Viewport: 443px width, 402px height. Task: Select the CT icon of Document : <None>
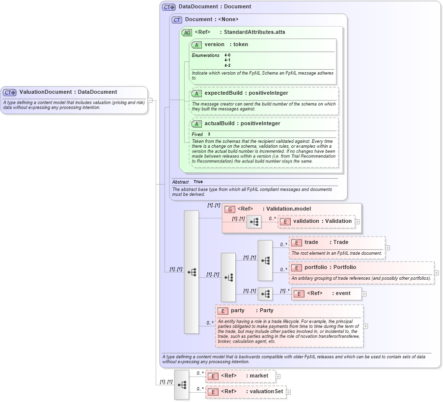click(x=176, y=19)
